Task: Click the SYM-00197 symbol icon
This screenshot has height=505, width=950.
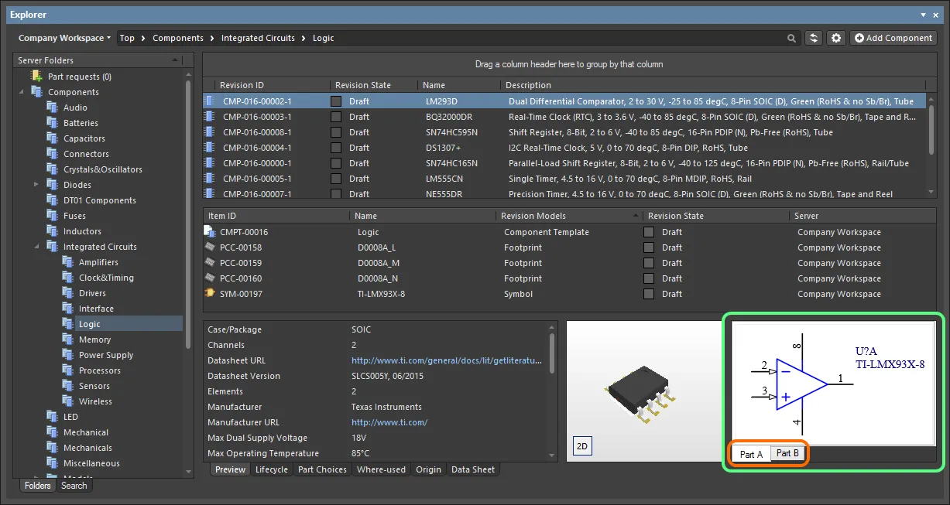Action: coord(209,294)
